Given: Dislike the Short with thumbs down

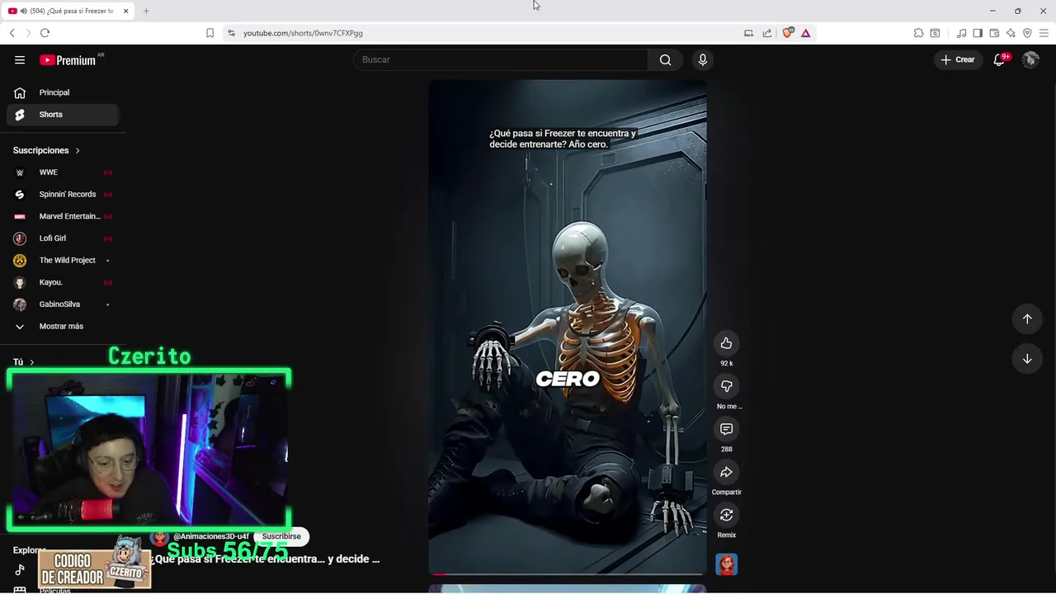Looking at the screenshot, I should [x=726, y=386].
